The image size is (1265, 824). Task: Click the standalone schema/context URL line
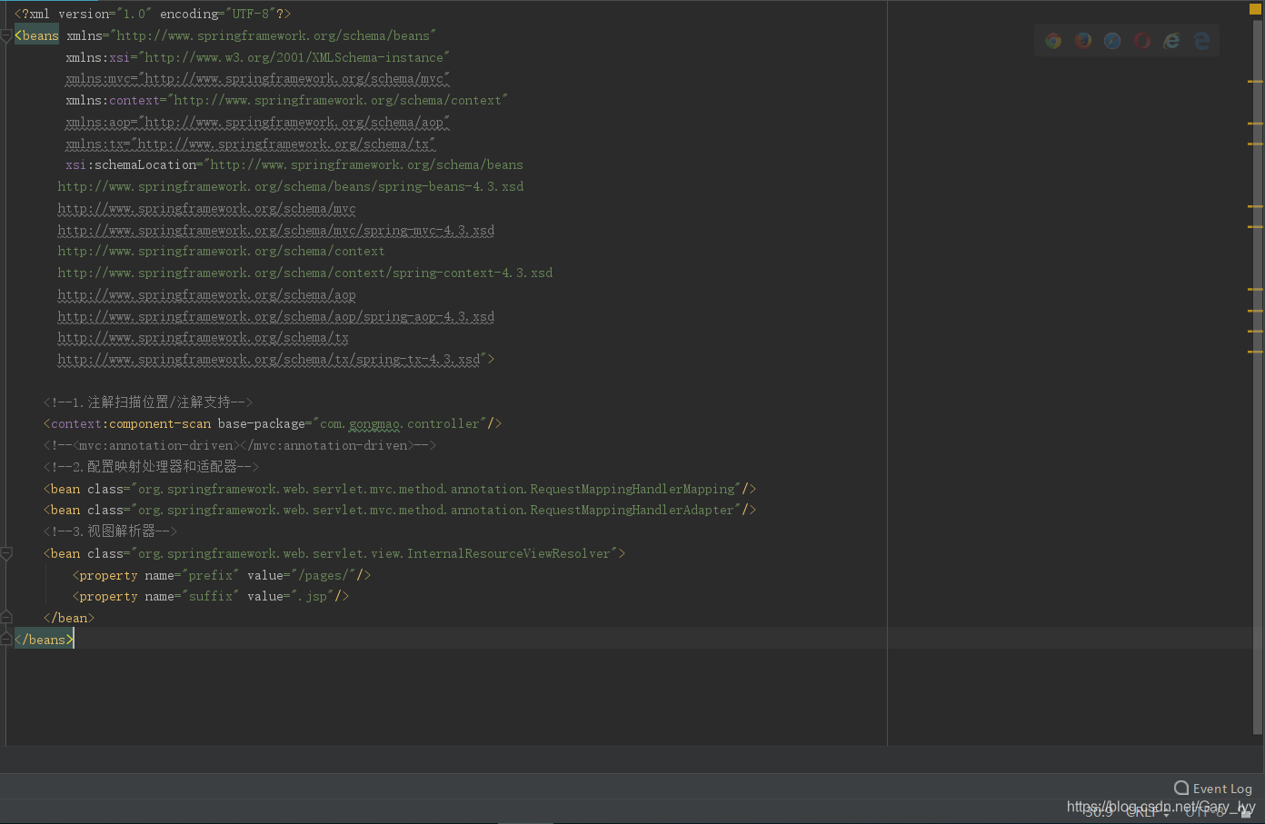tap(221, 251)
